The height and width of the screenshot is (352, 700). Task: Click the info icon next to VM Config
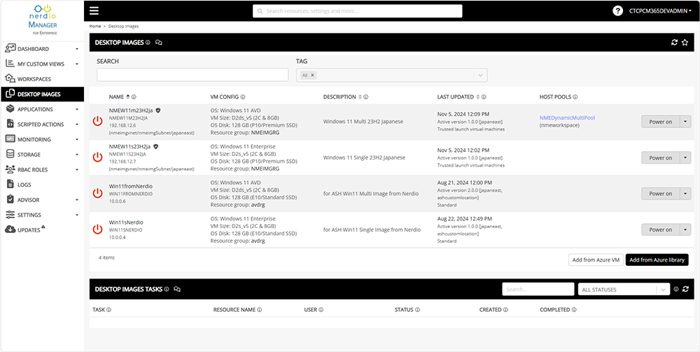tap(243, 97)
